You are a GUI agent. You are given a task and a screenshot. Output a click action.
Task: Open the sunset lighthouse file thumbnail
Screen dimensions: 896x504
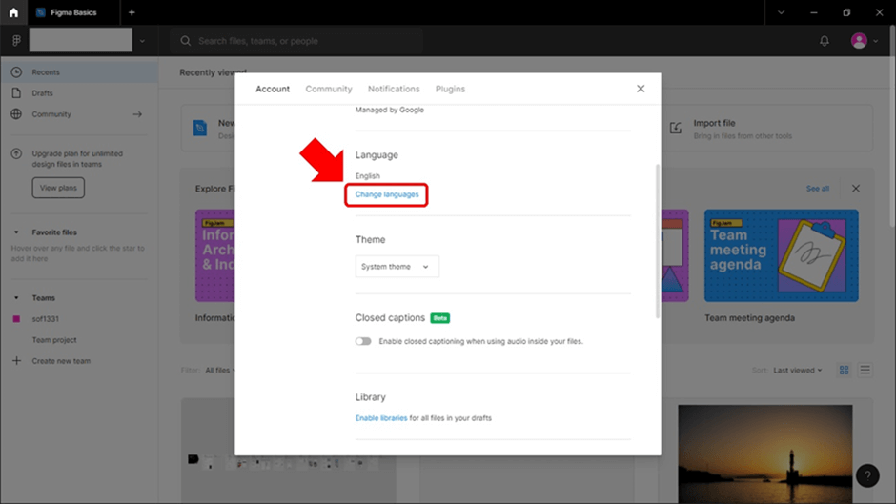point(765,454)
